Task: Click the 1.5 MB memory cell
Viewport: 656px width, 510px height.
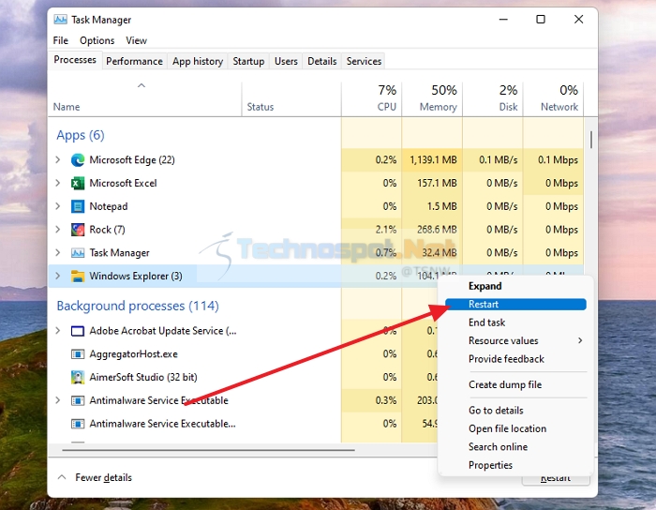Action: 432,206
